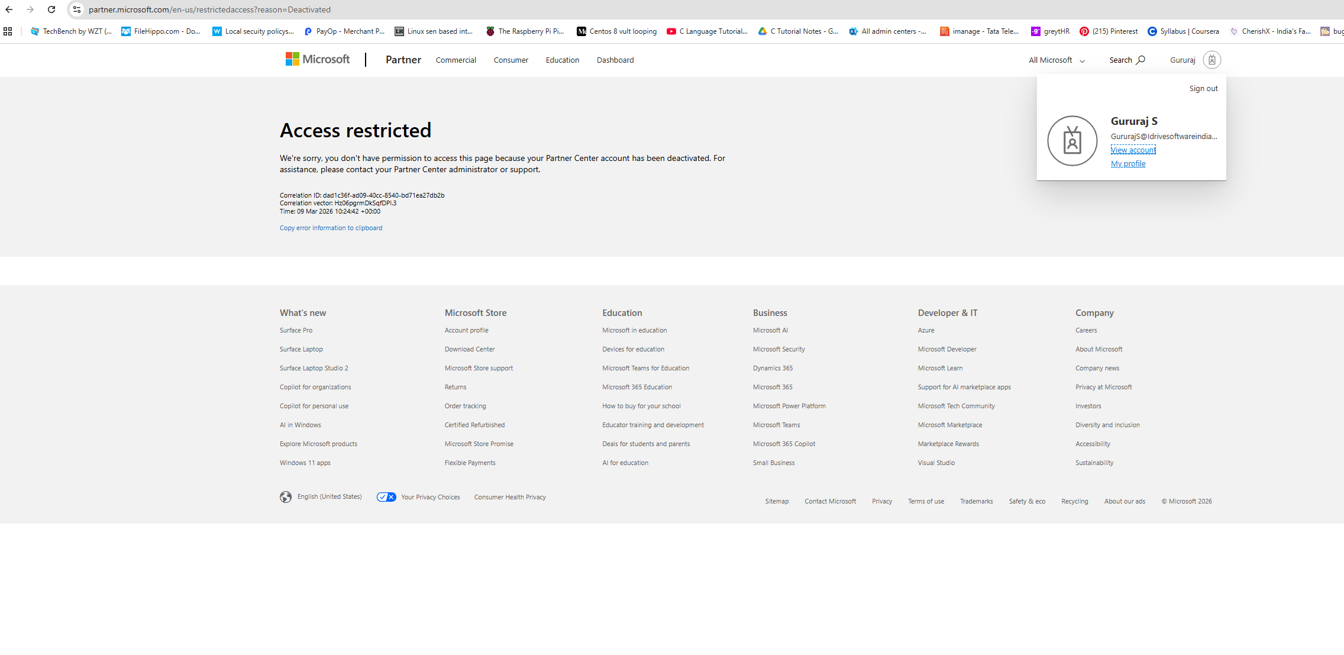Open the Syllabus Coursera bookmark
Screen dimensions: 1344x655
1184,31
